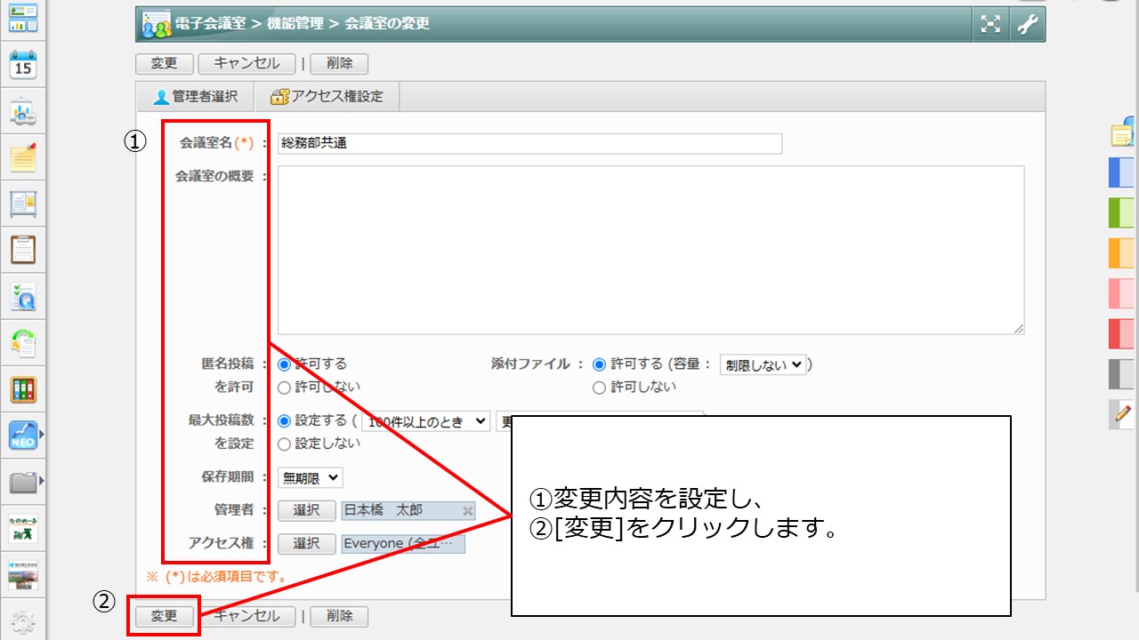Viewport: 1139px width, 640px height.
Task: Open the document search magnifier icon
Action: point(23,297)
